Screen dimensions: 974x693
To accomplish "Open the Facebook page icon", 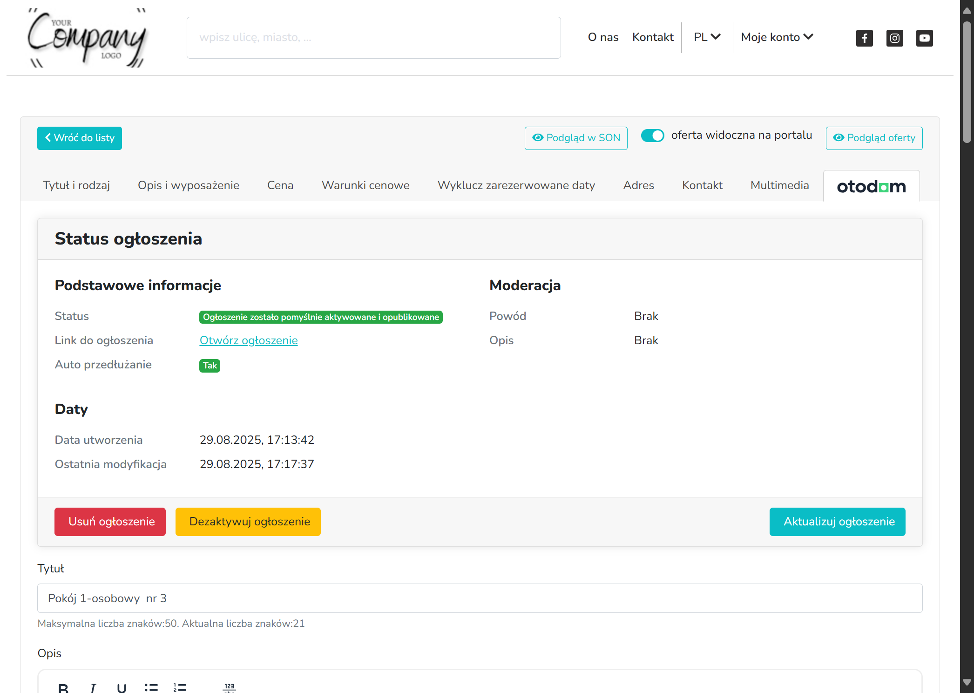I will tap(864, 38).
